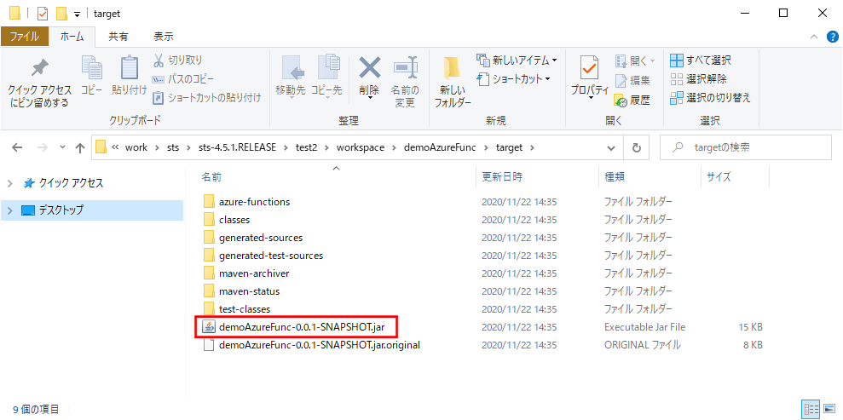Click 'workspace' breadcrumb segment
This screenshot has height=420, width=843.
(x=361, y=147)
